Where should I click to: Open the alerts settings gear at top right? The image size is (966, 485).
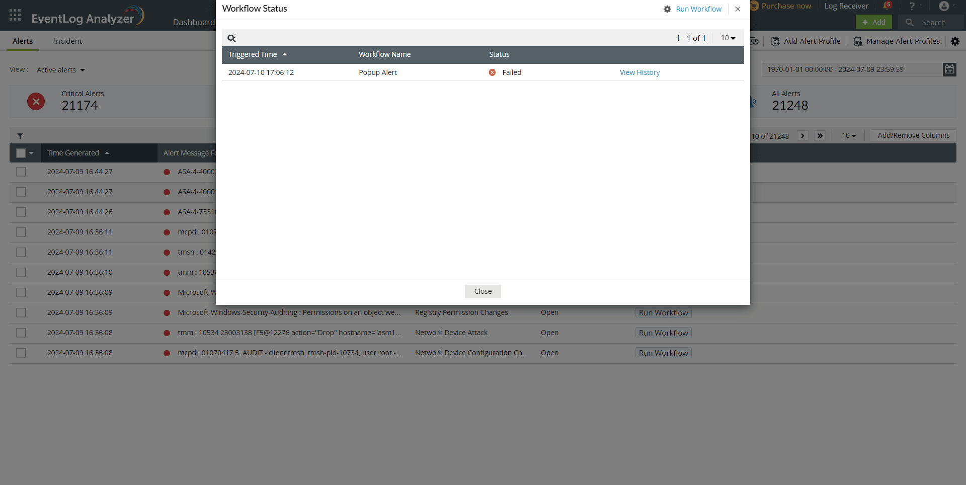click(955, 41)
